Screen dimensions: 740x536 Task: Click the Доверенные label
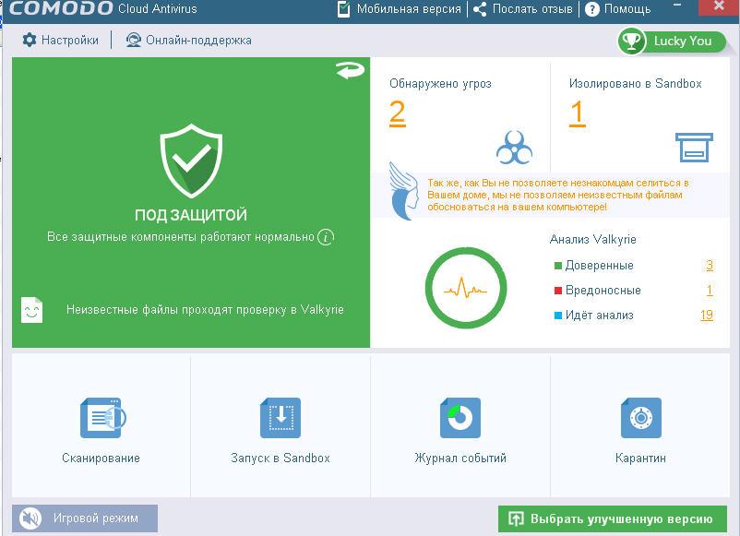(600, 266)
